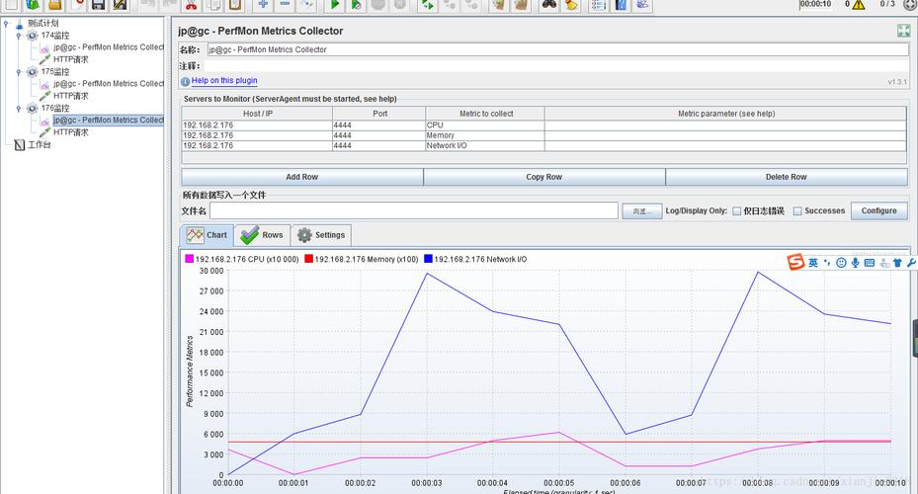The image size is (918, 494).
Task: Click the Copy toolbar icon
Action: pyautogui.click(x=213, y=5)
